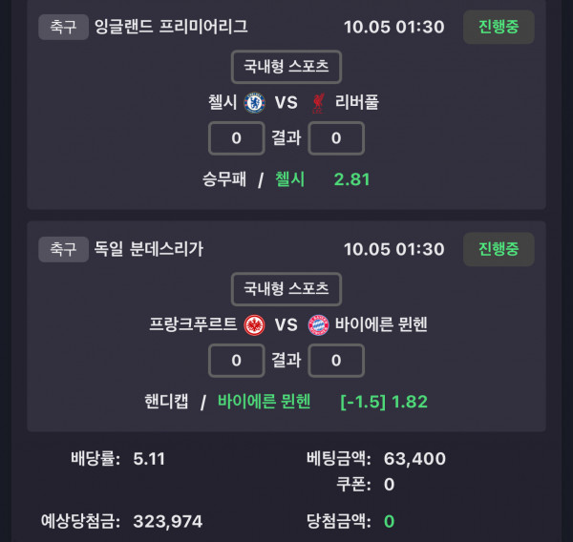Click the [-1.5] 1.82 handicap odds

tap(384, 401)
